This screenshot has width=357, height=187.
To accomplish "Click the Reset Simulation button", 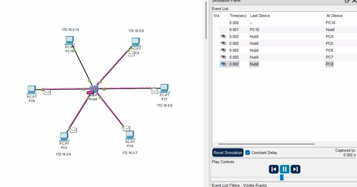I will click(228, 152).
